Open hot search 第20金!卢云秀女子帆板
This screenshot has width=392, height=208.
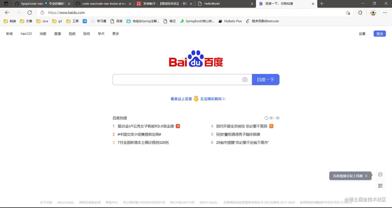[x=146, y=126]
